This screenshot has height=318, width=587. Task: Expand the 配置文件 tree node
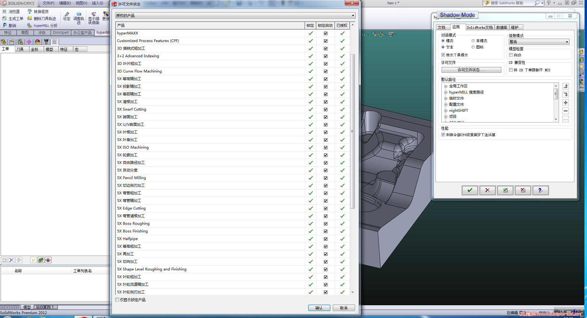(x=446, y=104)
